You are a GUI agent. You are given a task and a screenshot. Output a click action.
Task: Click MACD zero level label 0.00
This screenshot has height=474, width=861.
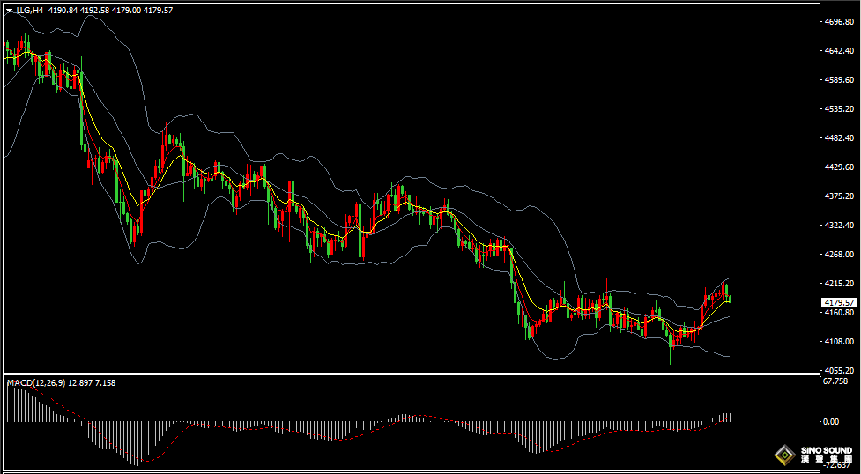[831, 421]
